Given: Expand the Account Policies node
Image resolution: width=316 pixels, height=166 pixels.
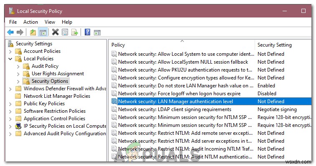Looking at the screenshot, I should (x=10, y=52).
